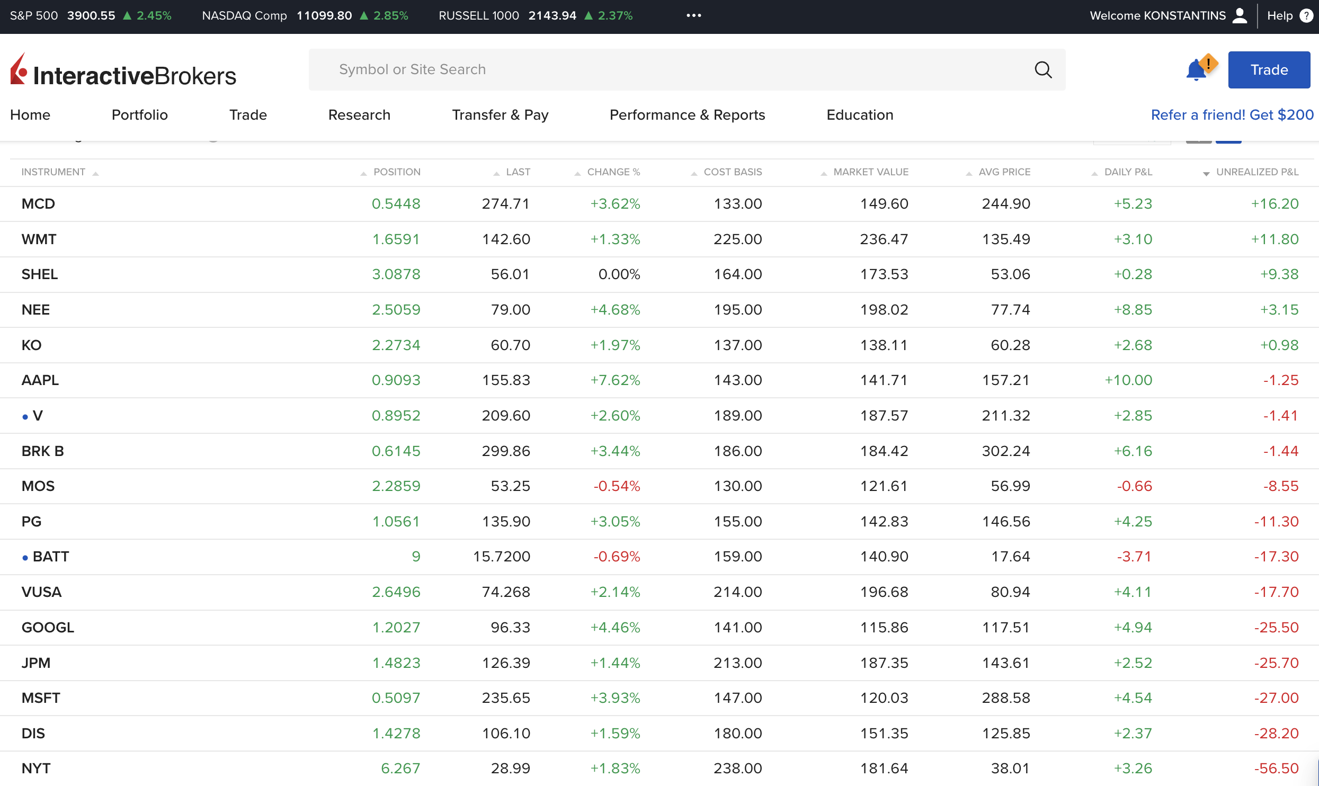Open the Portfolio menu
1319x786 pixels.
click(140, 115)
